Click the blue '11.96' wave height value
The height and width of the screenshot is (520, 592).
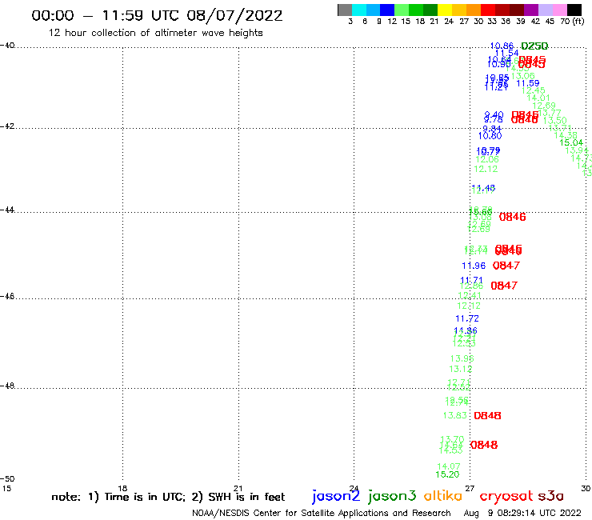pos(474,266)
